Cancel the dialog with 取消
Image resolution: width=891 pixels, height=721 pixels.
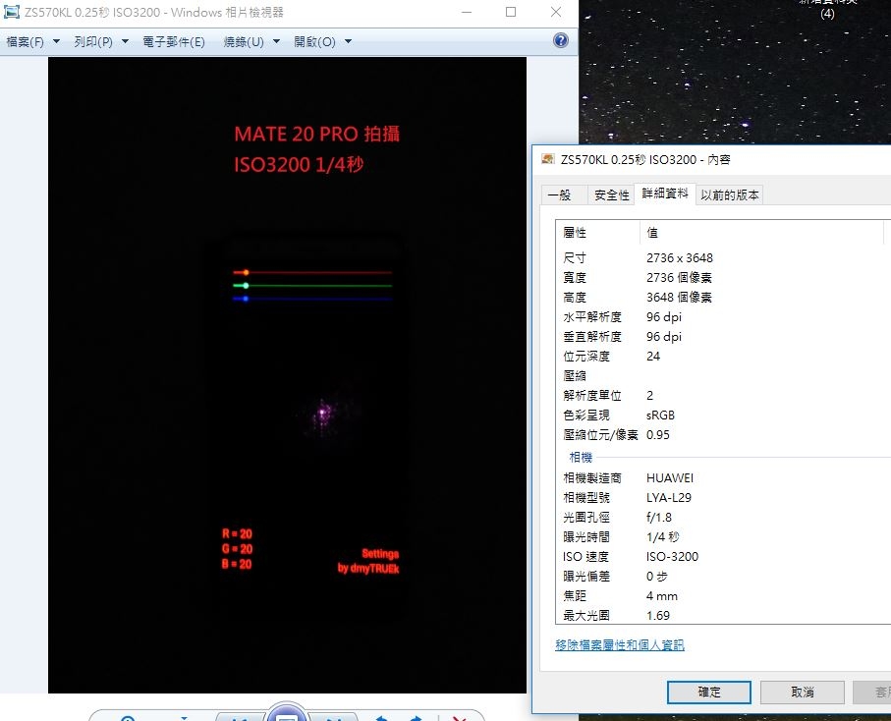803,693
